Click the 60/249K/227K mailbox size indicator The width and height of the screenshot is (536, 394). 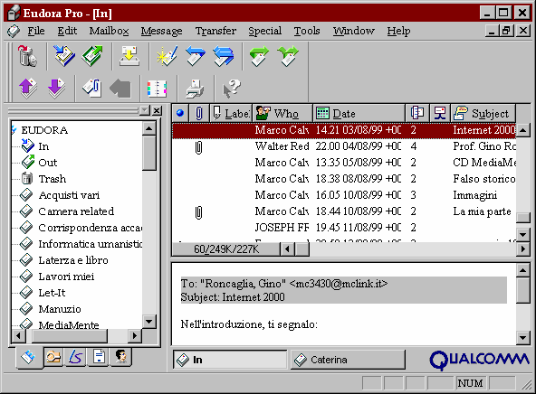tap(226, 249)
